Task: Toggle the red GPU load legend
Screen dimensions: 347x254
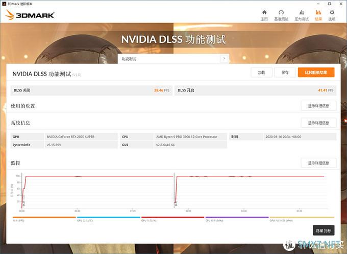Action: [x=172, y=219]
